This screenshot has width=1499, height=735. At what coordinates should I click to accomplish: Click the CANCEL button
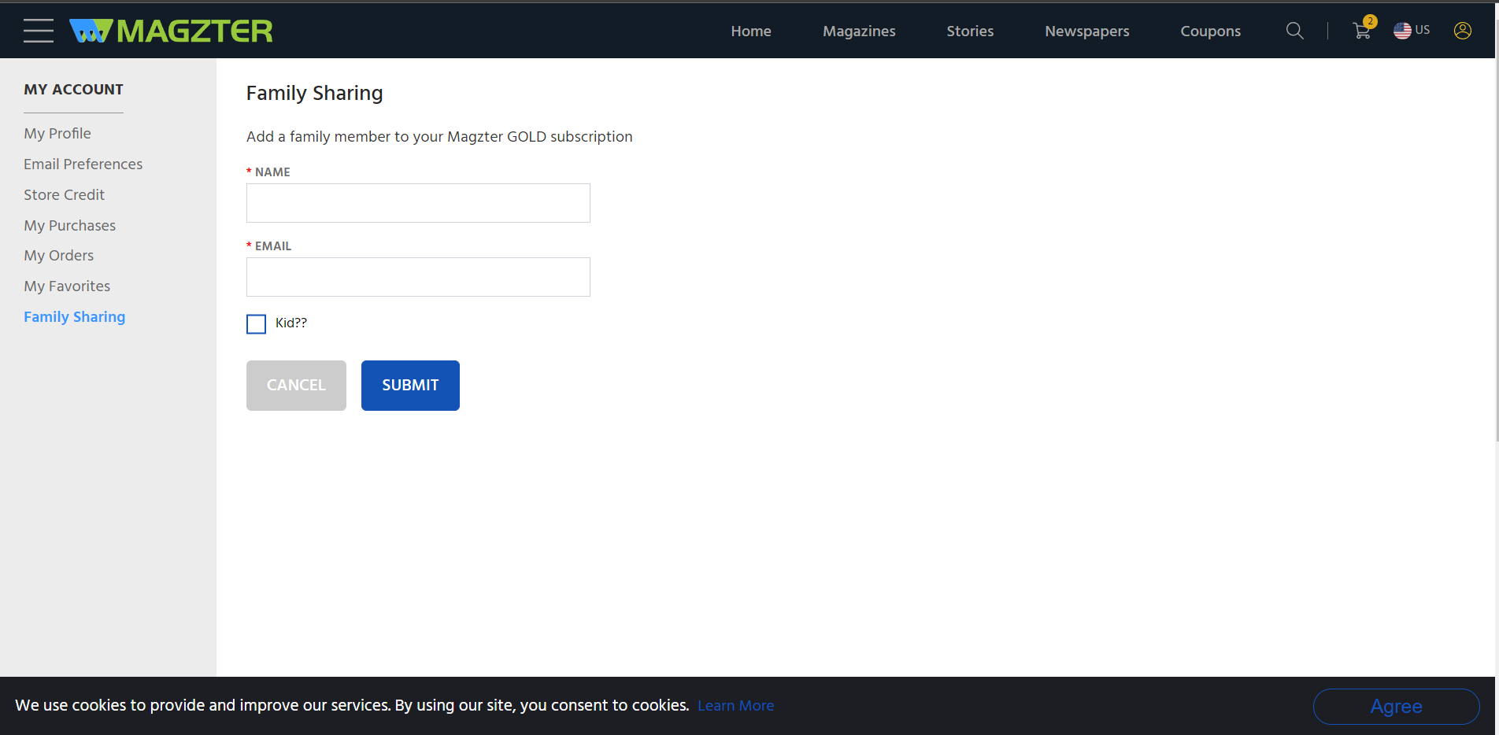pos(296,386)
